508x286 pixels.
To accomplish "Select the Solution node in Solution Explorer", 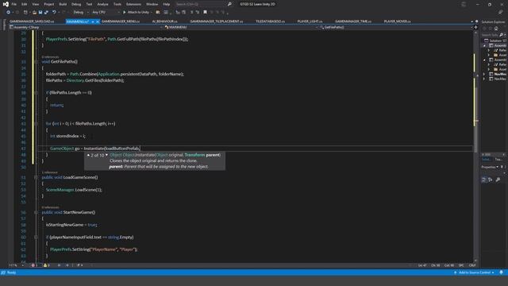I will [x=495, y=41].
